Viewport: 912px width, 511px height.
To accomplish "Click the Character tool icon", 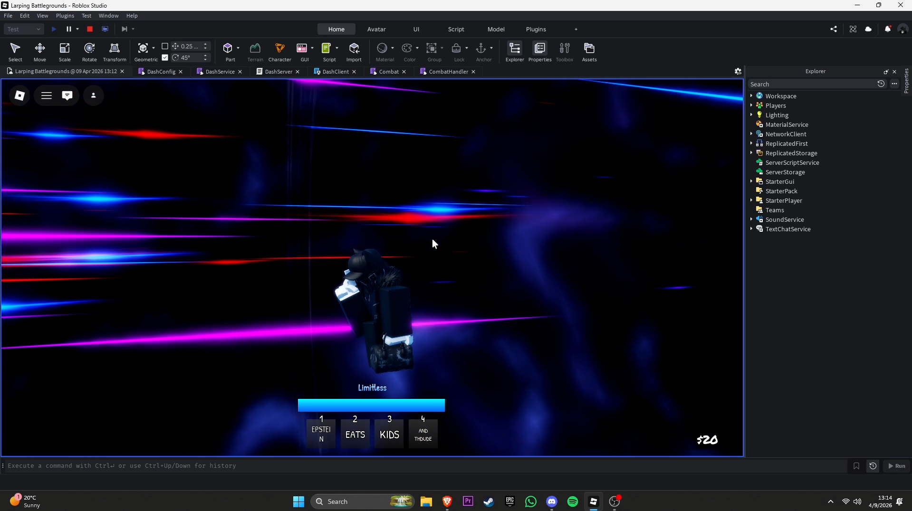I will coord(280,48).
